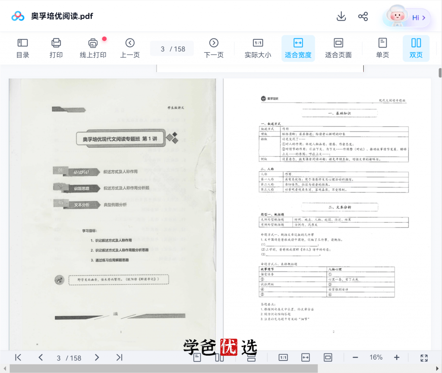Click the left page thumbnail (page 1)
Screen dimensions: 442x373
[x=113, y=214]
